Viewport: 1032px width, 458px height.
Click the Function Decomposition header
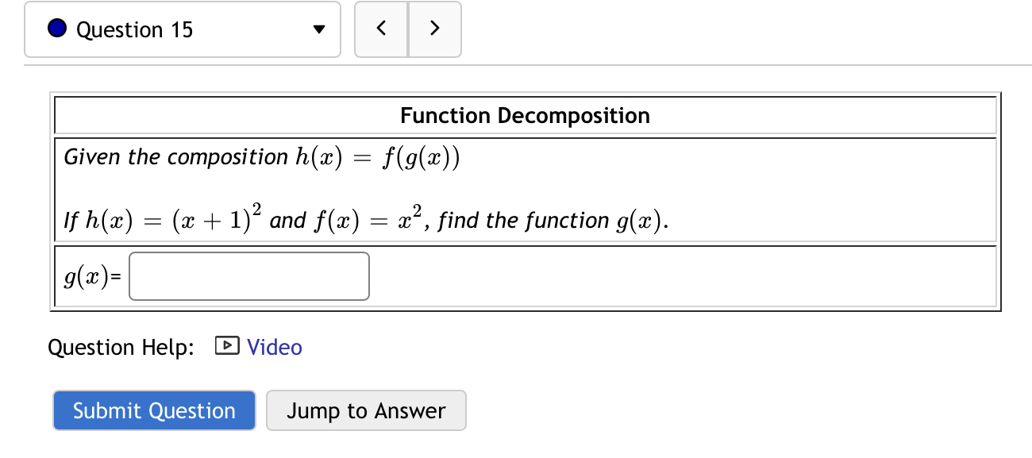point(526,115)
